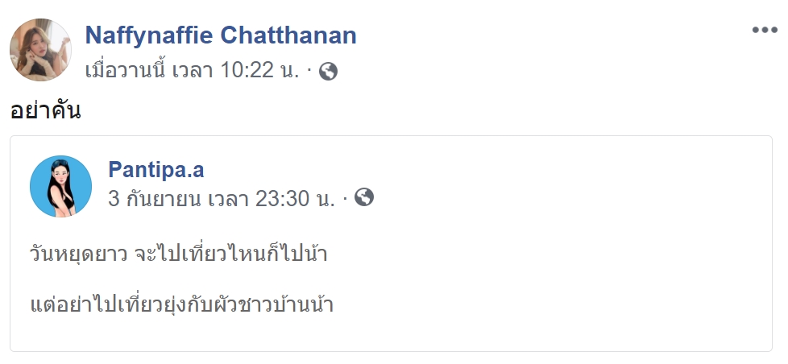Open Pantipa.a's illustrated avatar

(60, 186)
